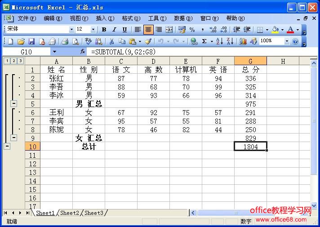Open the 格式 menu
320x227 pixels.
point(131,18)
